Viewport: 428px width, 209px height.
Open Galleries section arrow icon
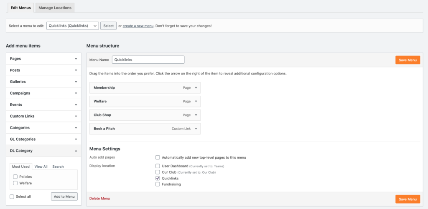point(76,82)
